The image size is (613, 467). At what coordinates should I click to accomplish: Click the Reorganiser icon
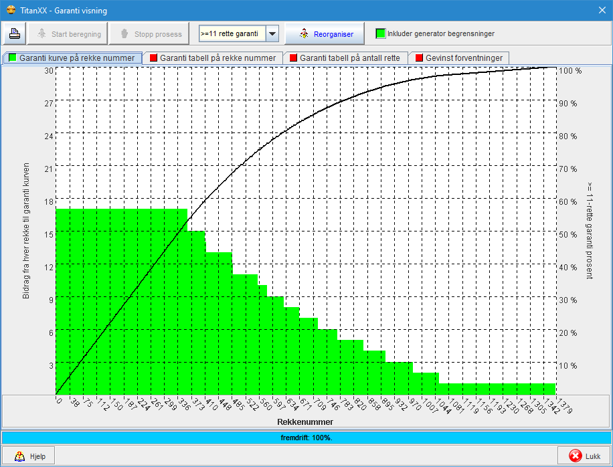[304, 34]
